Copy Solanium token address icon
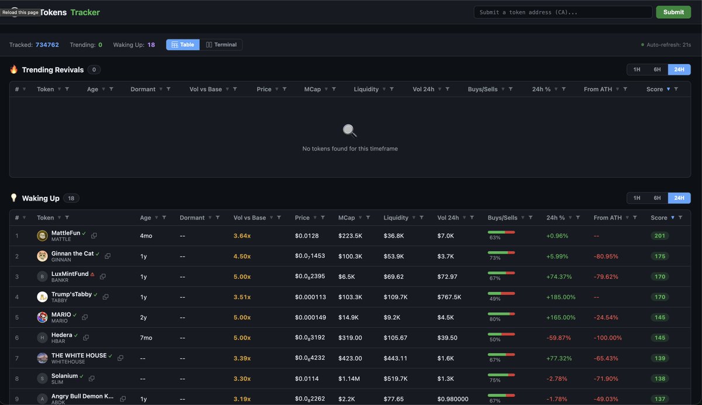This screenshot has width=702, height=405. (x=92, y=379)
